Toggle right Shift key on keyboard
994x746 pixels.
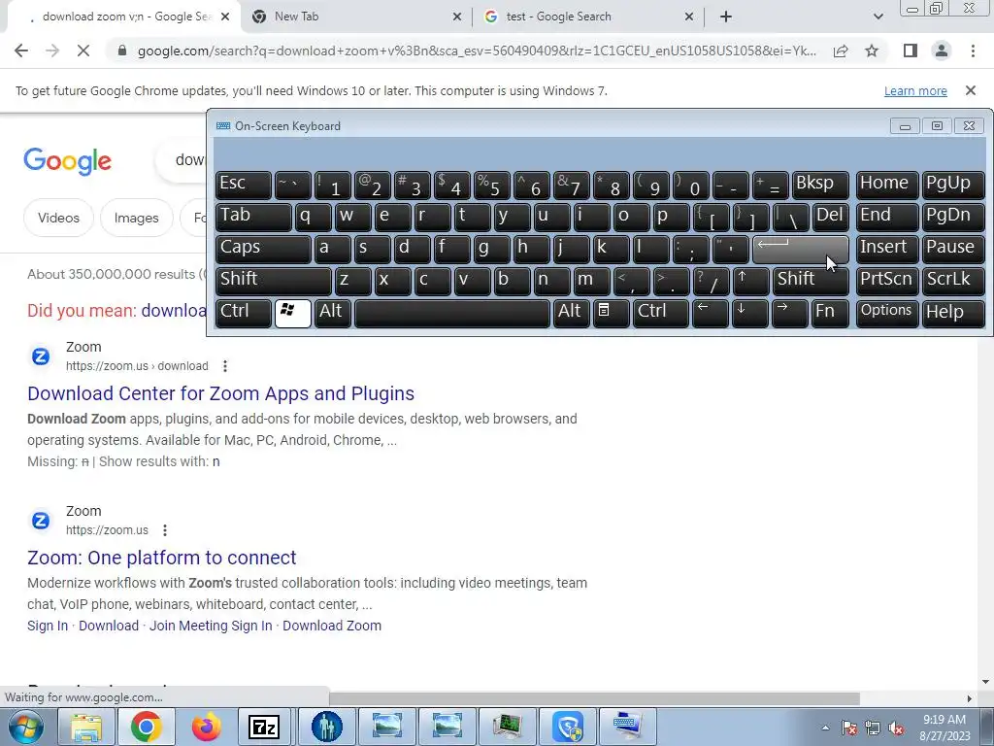[811, 281]
